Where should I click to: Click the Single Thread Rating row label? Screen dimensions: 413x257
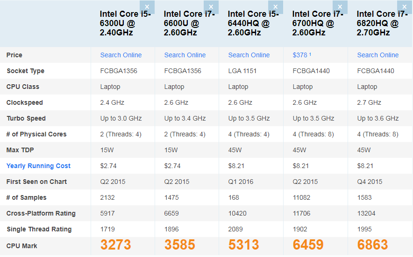tap(39, 229)
